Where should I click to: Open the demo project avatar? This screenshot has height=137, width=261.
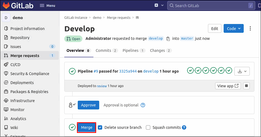click(x=6, y=18)
